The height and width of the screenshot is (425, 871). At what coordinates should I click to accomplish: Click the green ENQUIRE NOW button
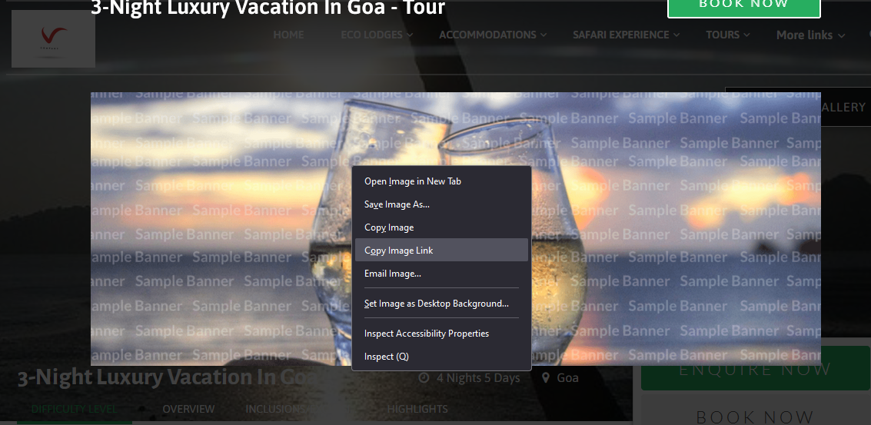(x=756, y=369)
